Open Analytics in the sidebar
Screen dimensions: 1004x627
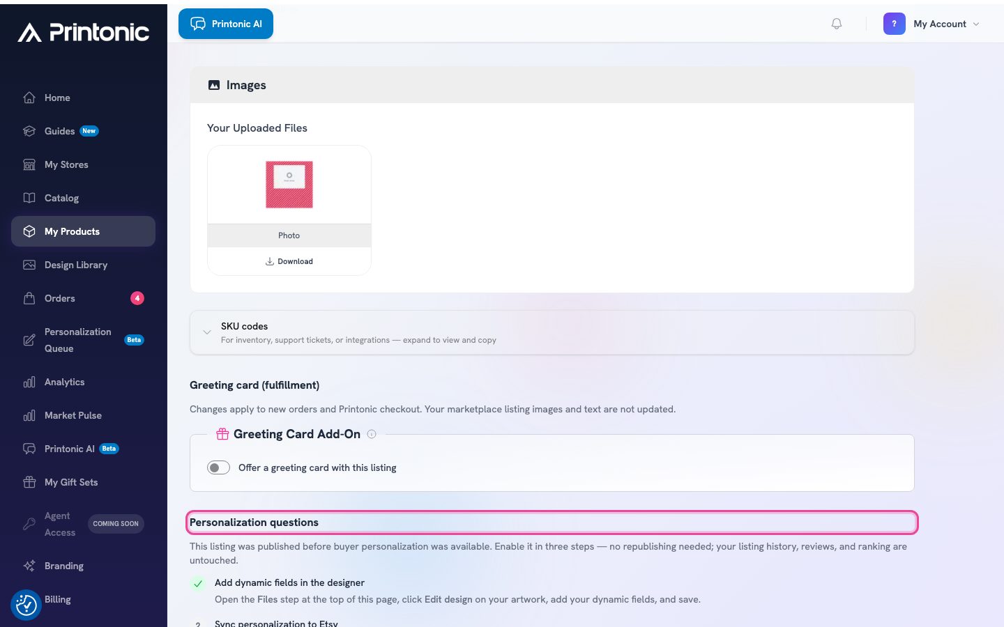[x=83, y=382]
